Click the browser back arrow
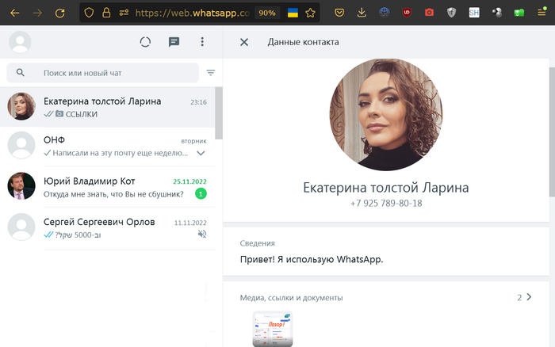555x347 pixels. coord(15,13)
